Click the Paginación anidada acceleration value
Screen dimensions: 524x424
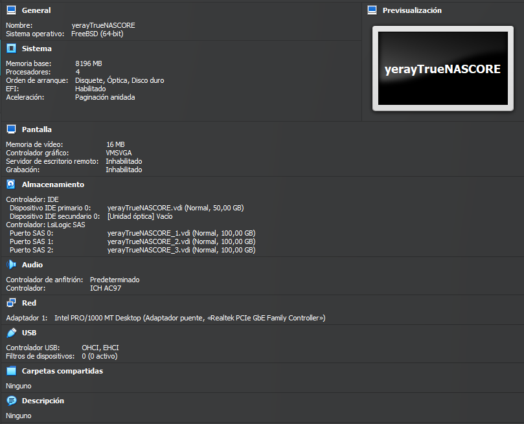(x=105, y=97)
